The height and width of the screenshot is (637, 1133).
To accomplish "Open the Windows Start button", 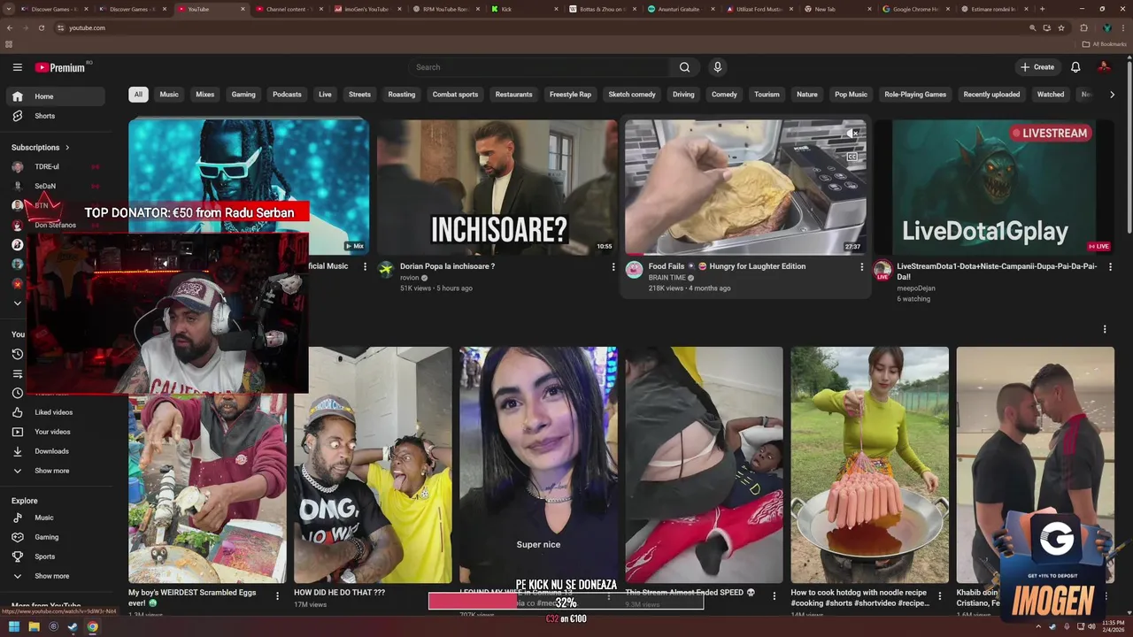I will (x=14, y=627).
